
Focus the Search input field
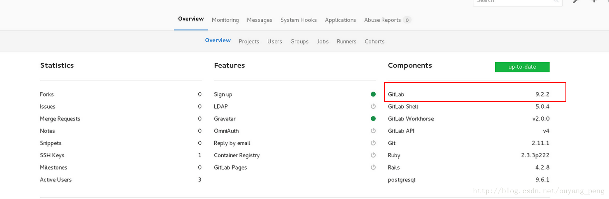pos(517,1)
